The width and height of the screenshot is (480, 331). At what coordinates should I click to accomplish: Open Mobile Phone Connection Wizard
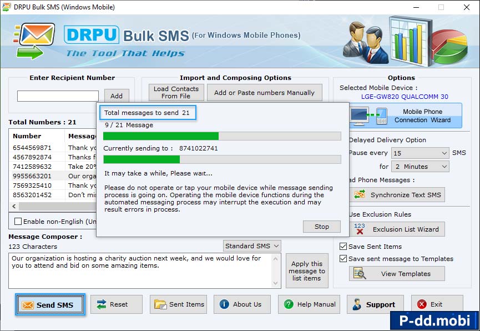pos(406,116)
